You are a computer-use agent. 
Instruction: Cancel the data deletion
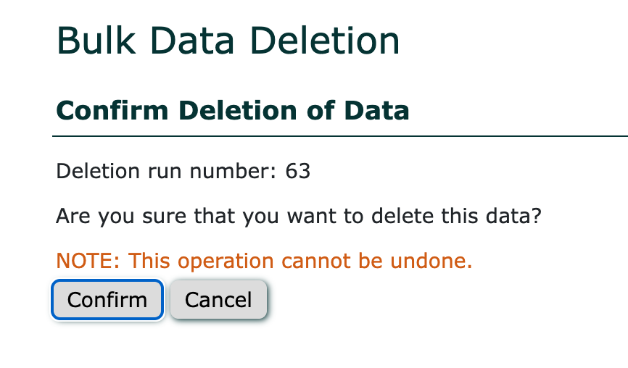click(x=218, y=300)
